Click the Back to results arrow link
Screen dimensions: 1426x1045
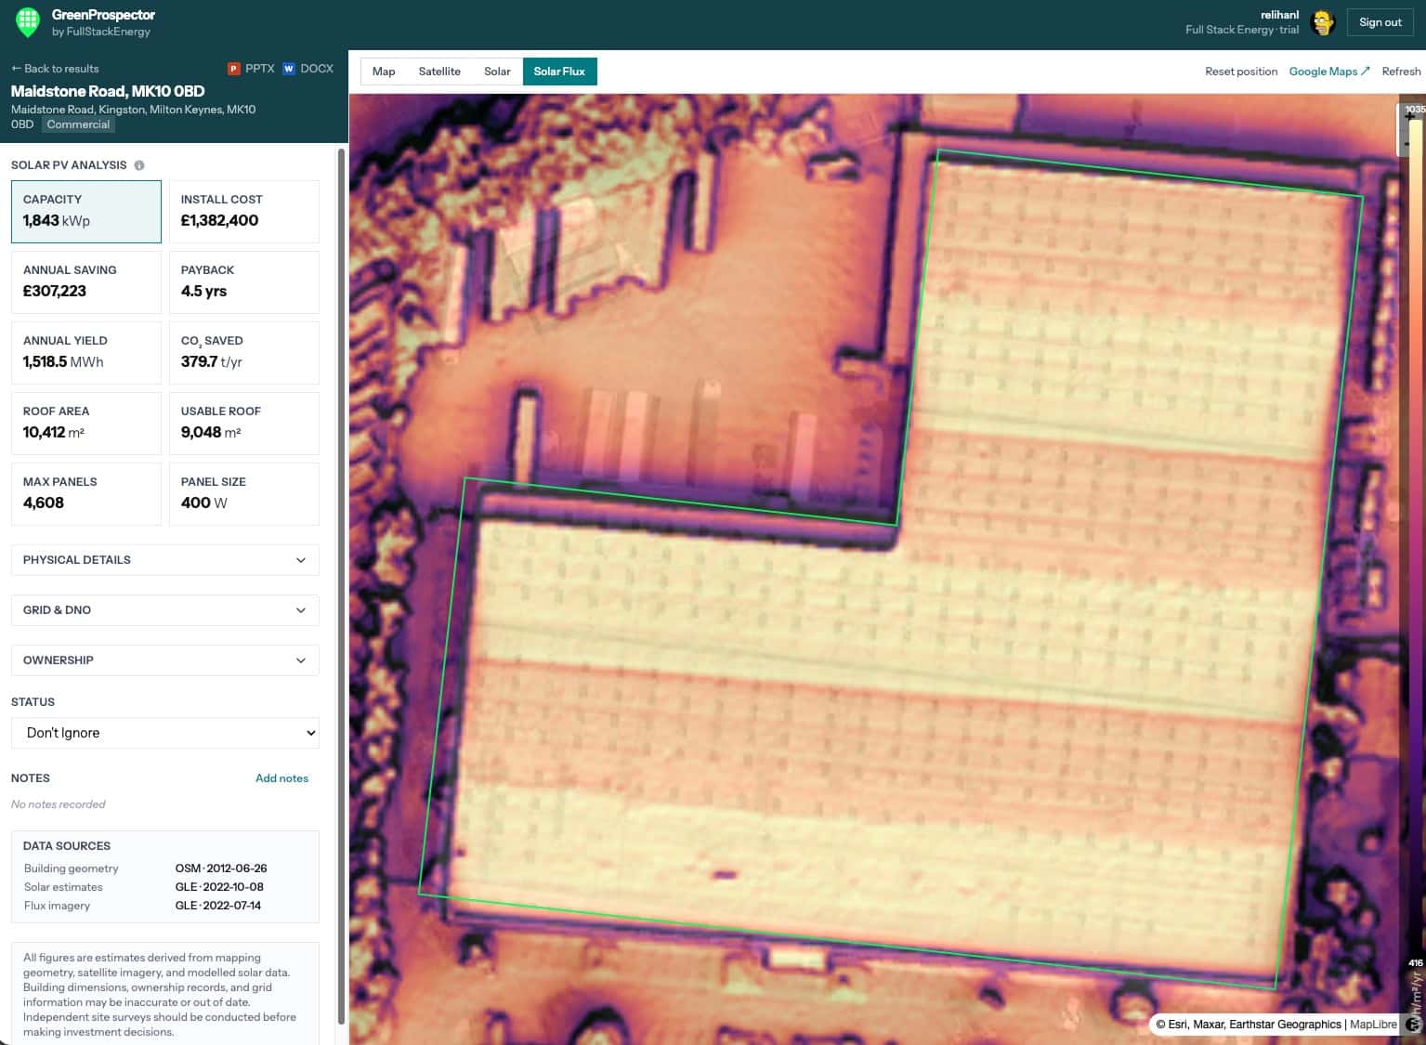pos(55,69)
